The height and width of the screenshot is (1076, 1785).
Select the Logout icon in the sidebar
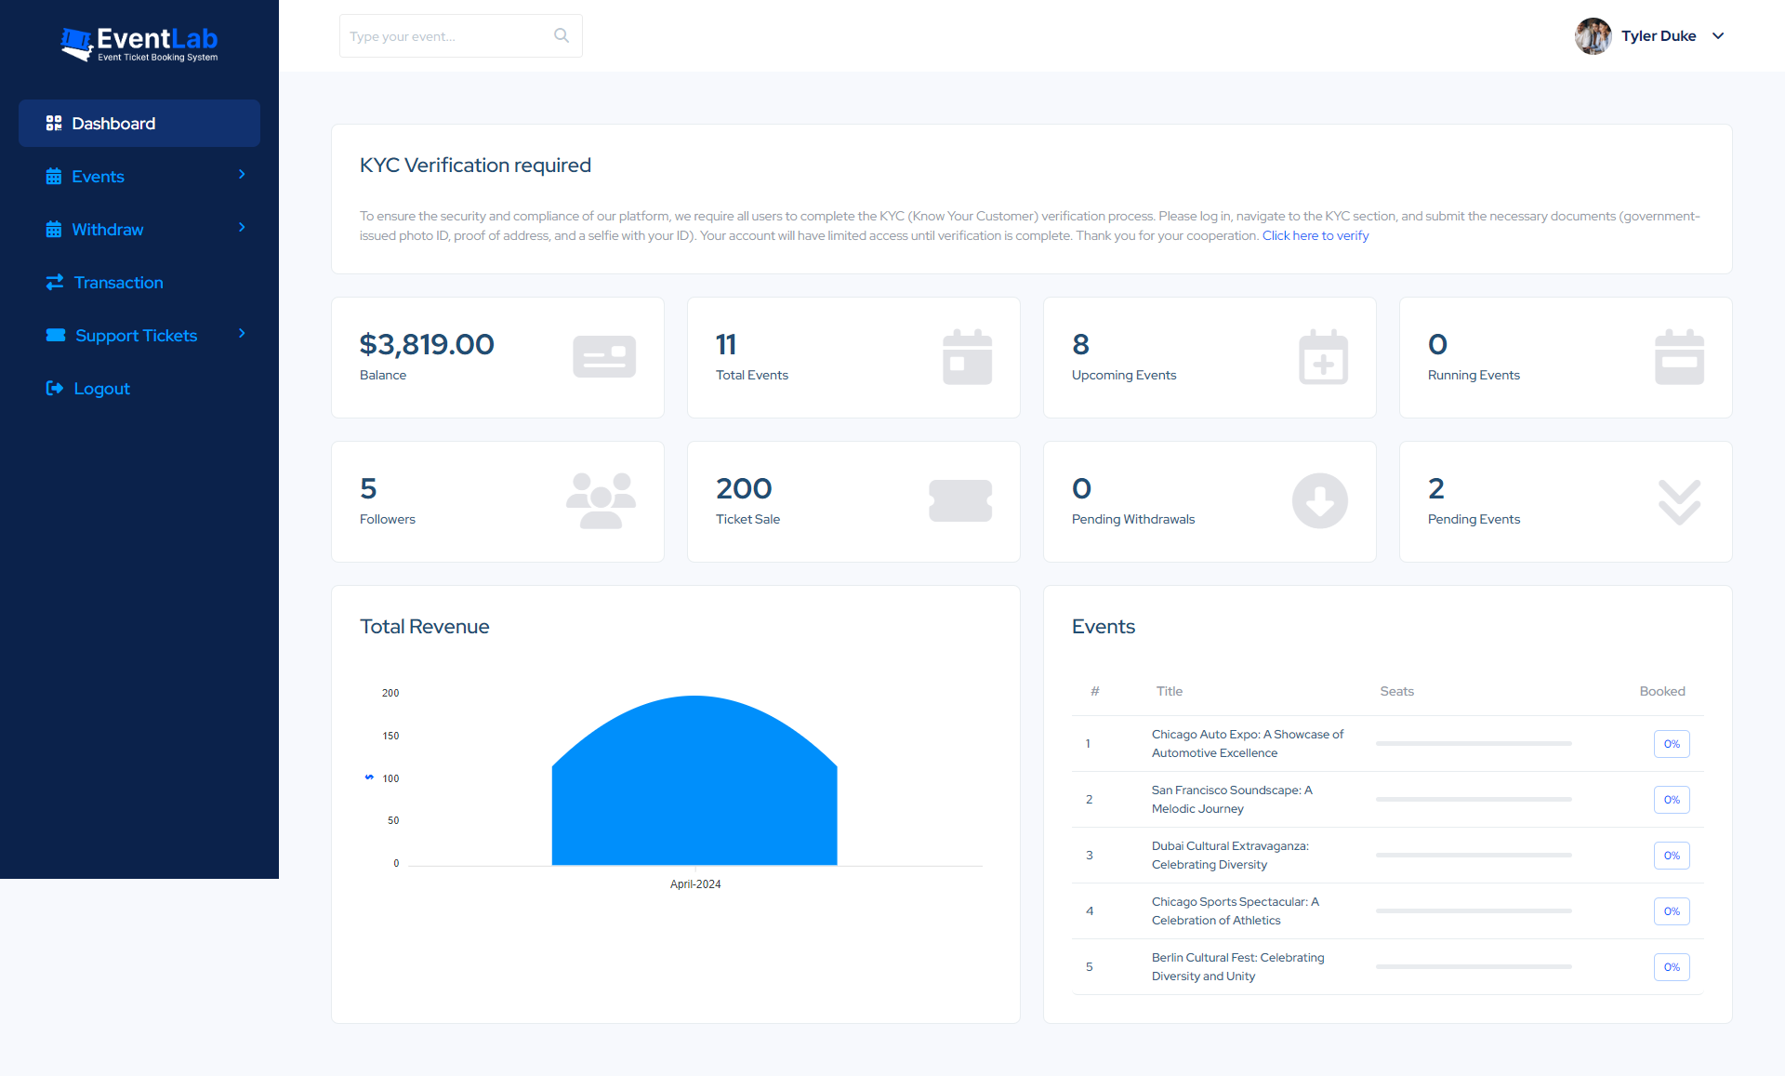click(x=54, y=388)
